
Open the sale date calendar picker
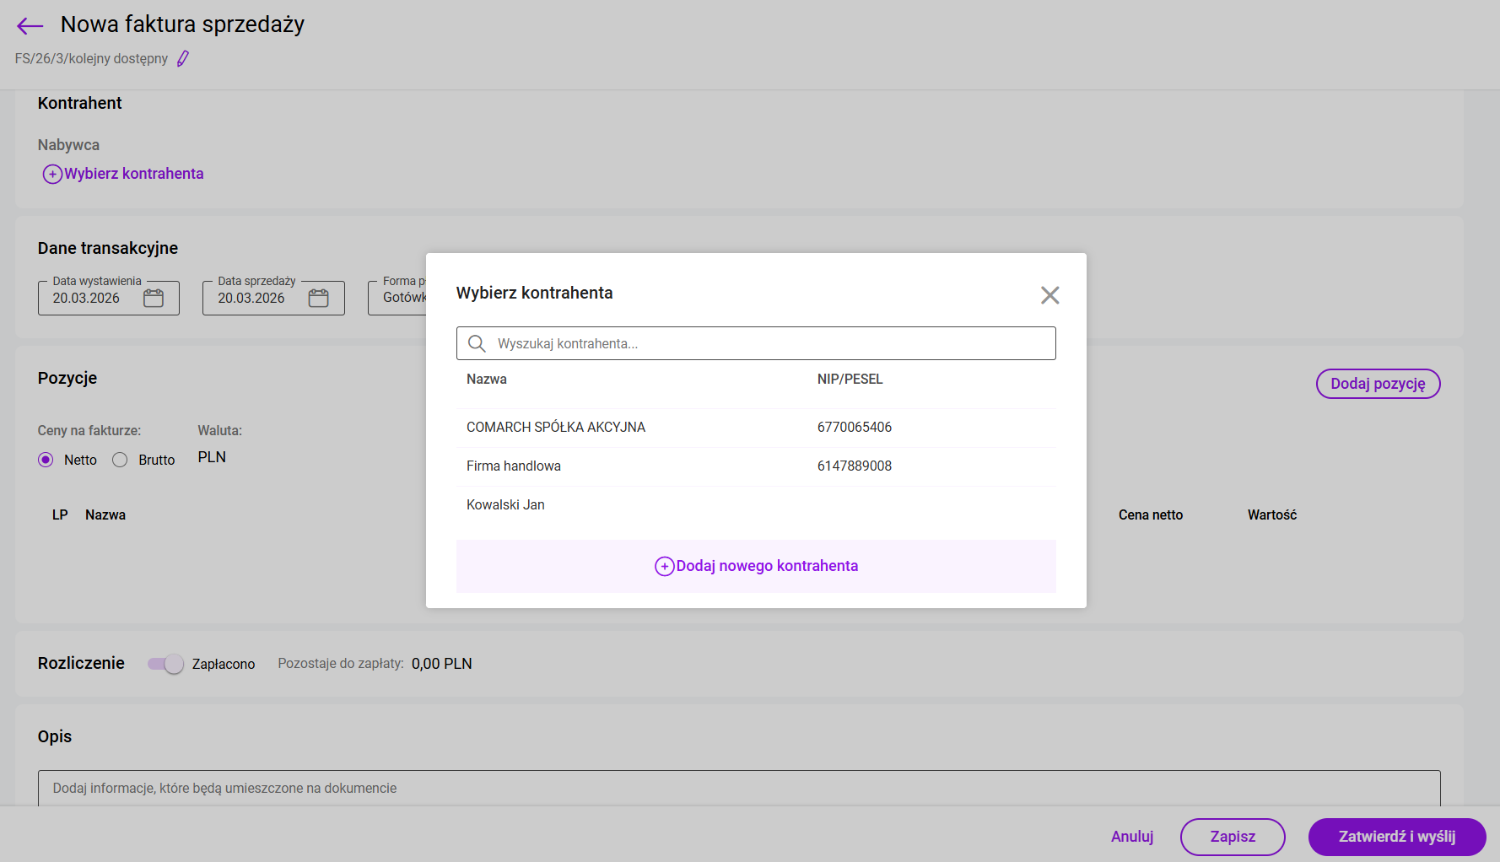click(318, 298)
